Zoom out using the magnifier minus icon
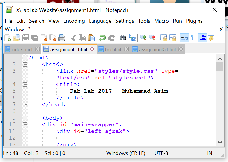Image resolution: width=228 pixels, height=162 pixels. point(152,38)
